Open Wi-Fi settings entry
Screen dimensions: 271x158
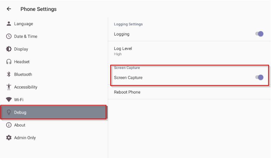[54, 100]
